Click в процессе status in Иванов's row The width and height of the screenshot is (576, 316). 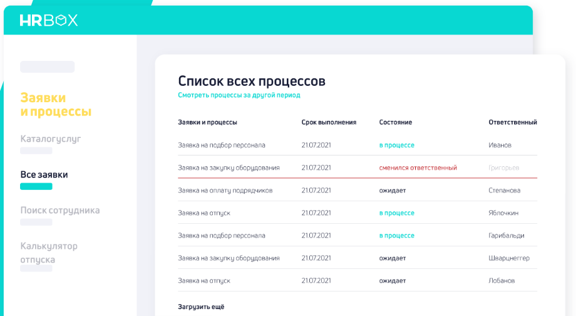396,145
